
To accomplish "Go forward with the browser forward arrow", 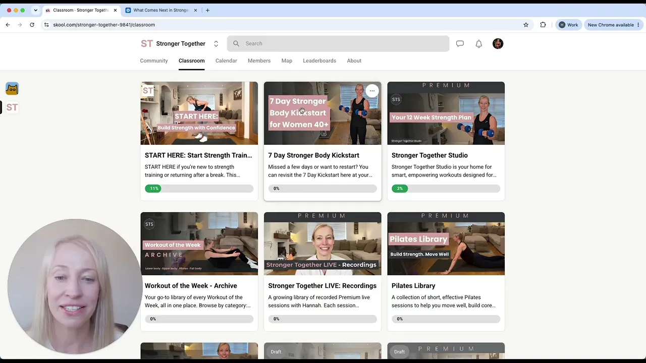I will 20,25.
